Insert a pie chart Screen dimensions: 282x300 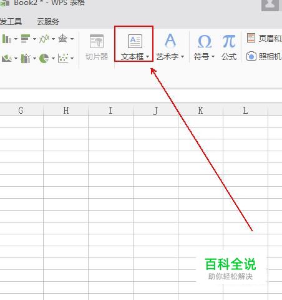tap(44, 58)
